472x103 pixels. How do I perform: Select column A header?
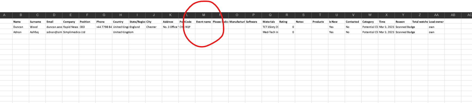(x=4, y=15)
